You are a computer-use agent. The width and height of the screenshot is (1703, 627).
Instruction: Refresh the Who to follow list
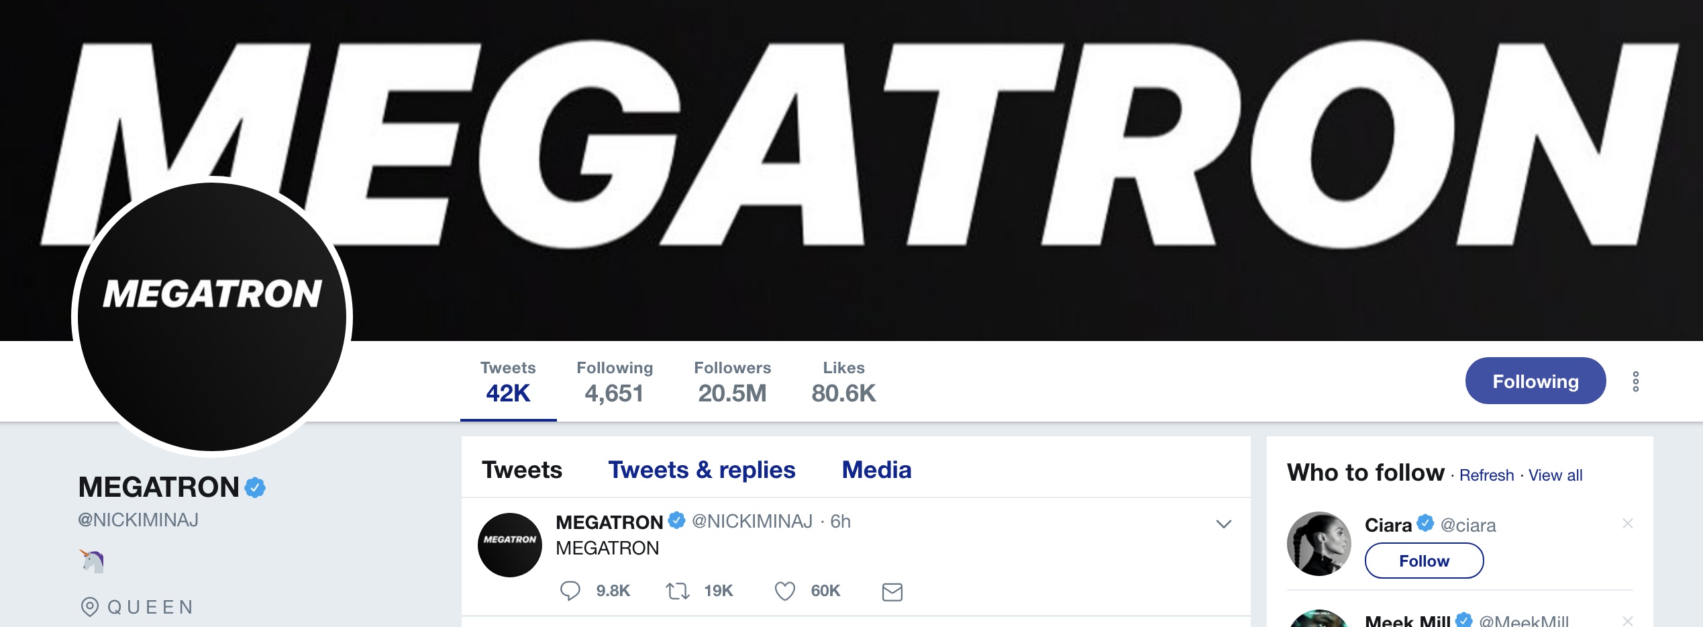tap(1486, 475)
